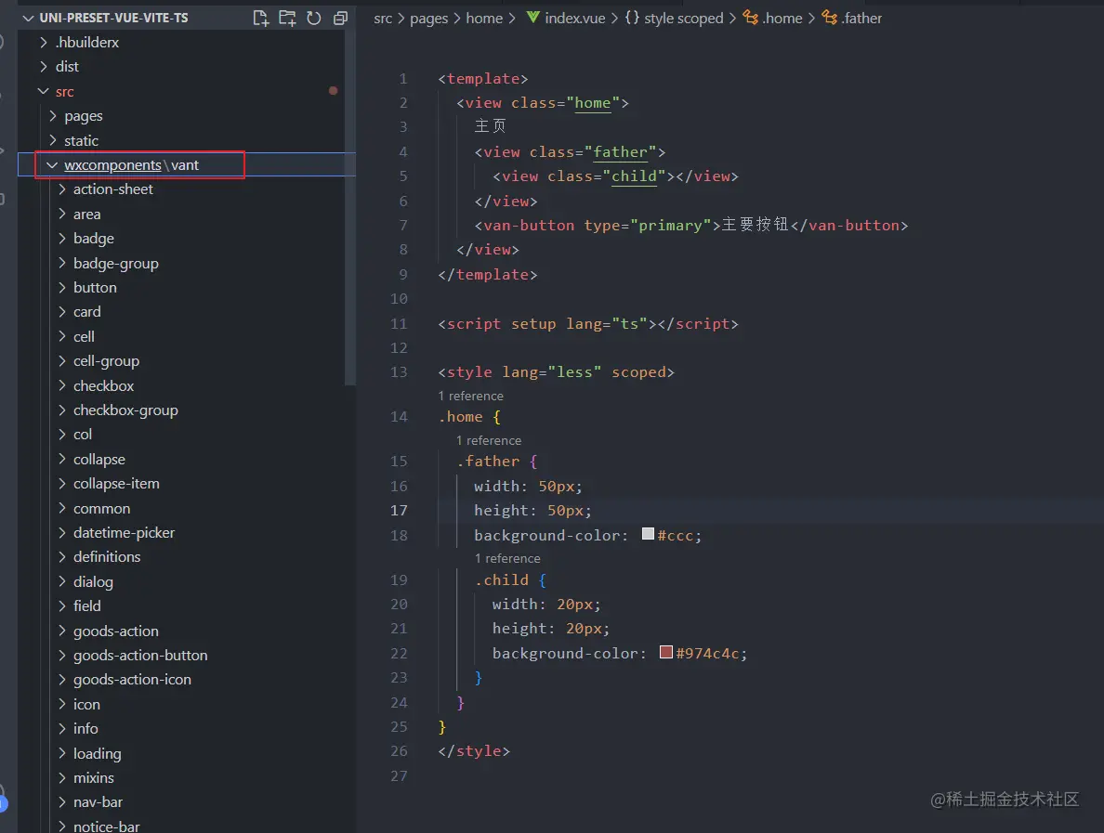Click class name "father" in template
1104x833 pixels.
[x=620, y=152]
